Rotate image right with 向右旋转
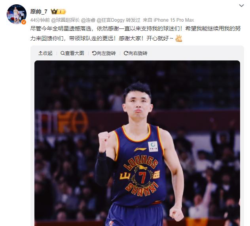Image resolution: width=250 pixels, height=226 pixels. 136,53
